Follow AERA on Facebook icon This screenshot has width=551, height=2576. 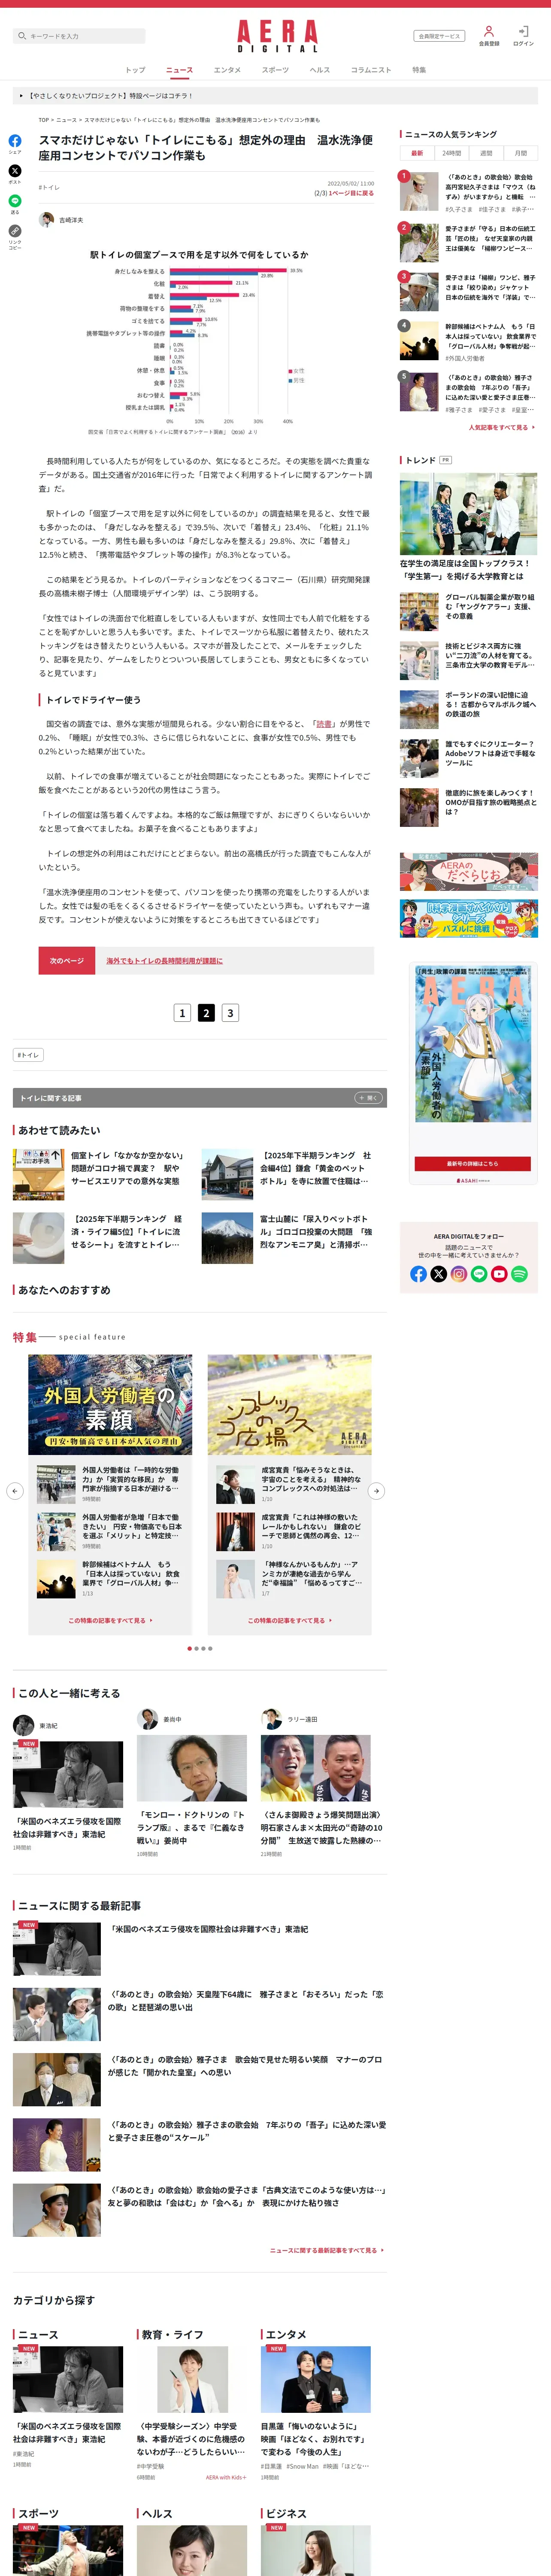[x=418, y=1274]
